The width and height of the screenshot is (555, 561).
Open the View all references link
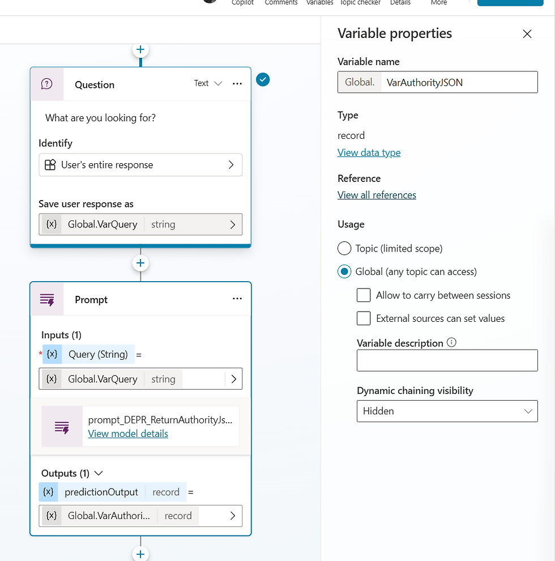[x=377, y=195]
